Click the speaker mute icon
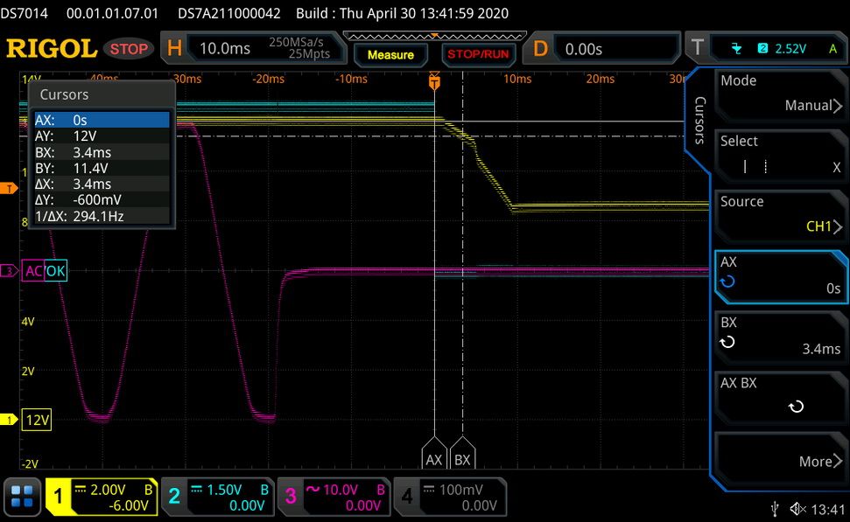850x522 pixels. click(798, 509)
